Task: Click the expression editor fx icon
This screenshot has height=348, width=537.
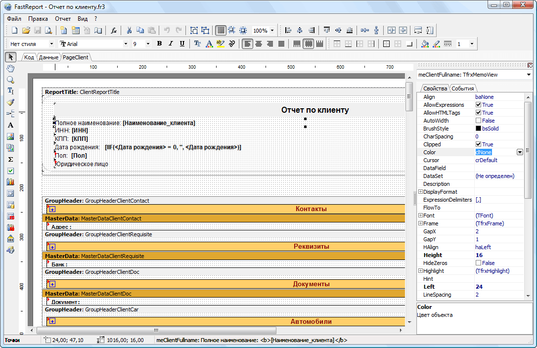Action: click(x=114, y=31)
